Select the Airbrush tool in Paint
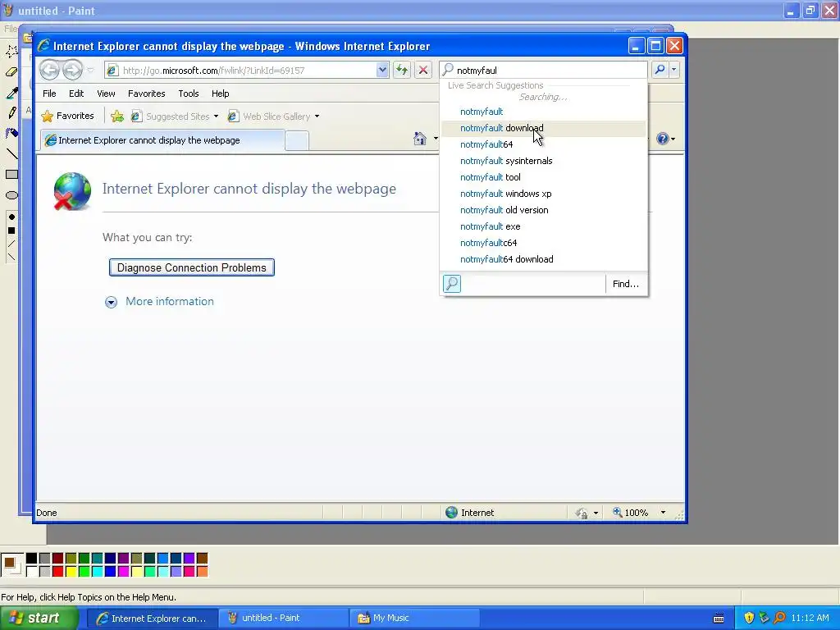The image size is (840, 630). pos(11,133)
